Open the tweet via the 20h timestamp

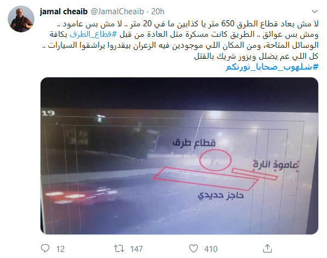pyautogui.click(x=158, y=12)
